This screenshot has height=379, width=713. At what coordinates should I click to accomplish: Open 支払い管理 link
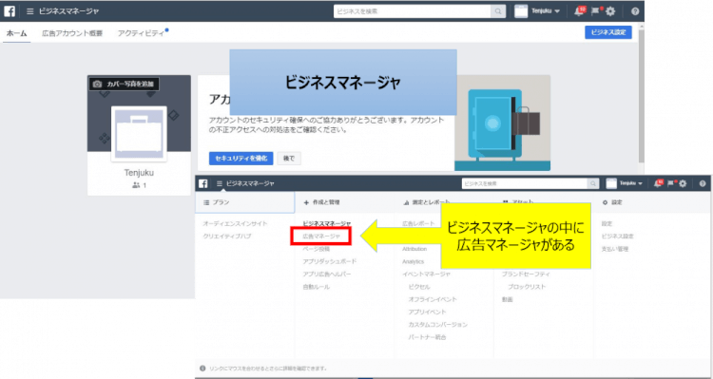(x=615, y=249)
